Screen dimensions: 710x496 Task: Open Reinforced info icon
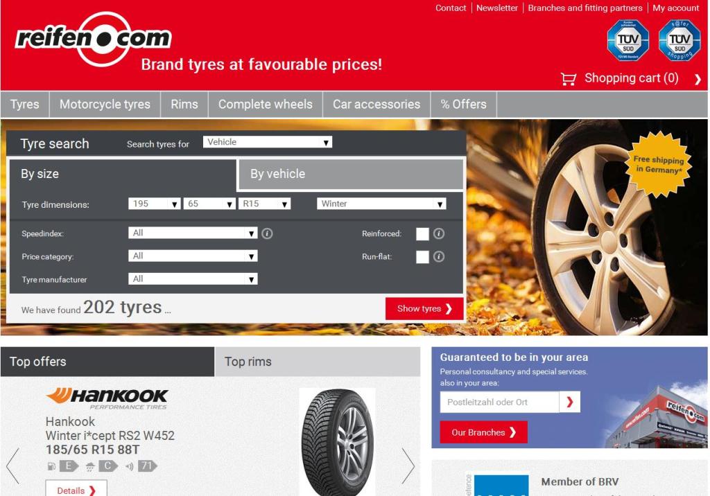pyautogui.click(x=439, y=233)
